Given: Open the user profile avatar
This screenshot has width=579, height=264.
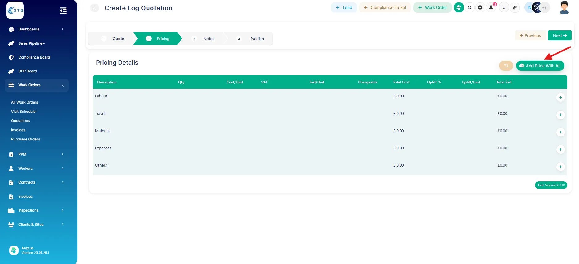Looking at the screenshot, I should pyautogui.click(x=564, y=8).
